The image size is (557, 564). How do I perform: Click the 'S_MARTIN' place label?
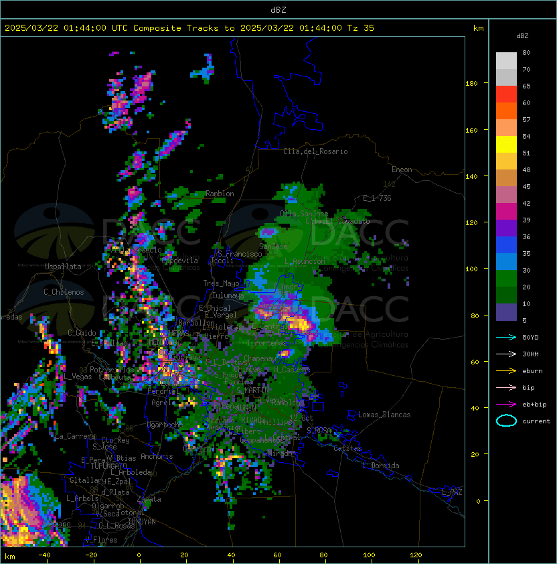click(x=252, y=391)
